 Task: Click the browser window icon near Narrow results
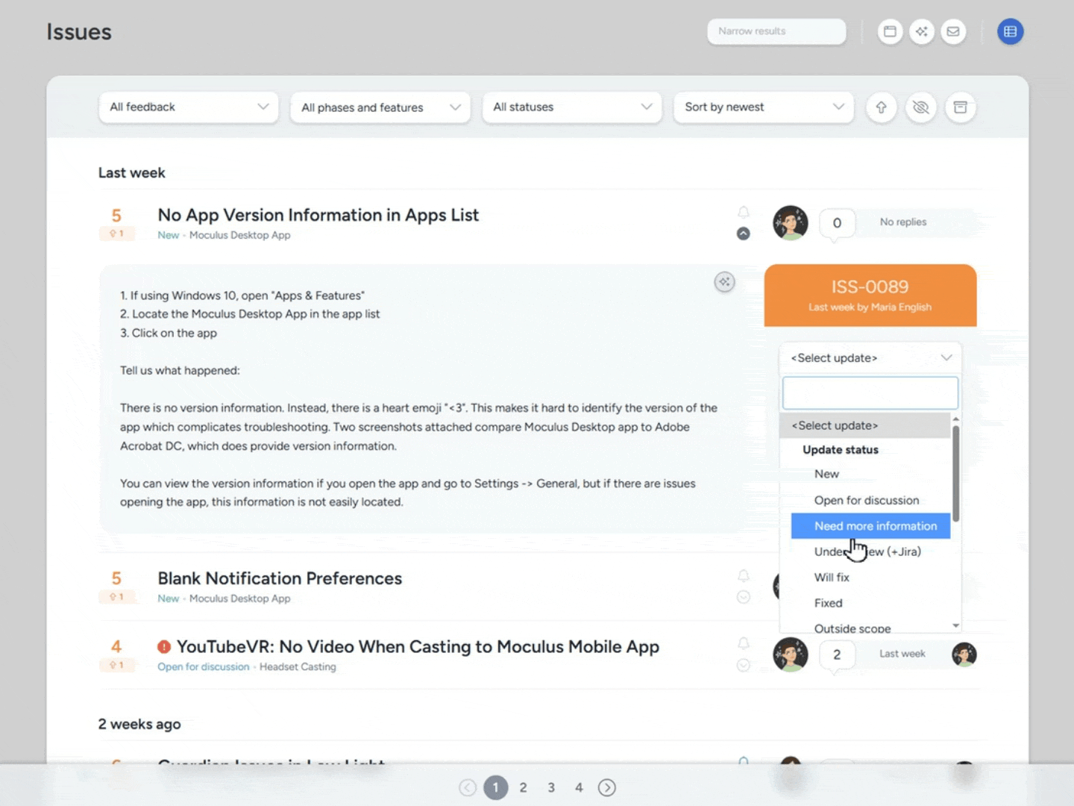[890, 31]
